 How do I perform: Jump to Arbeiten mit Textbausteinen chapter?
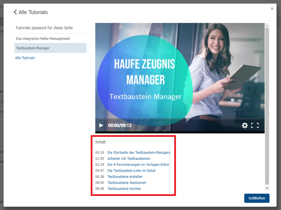coord(129,159)
